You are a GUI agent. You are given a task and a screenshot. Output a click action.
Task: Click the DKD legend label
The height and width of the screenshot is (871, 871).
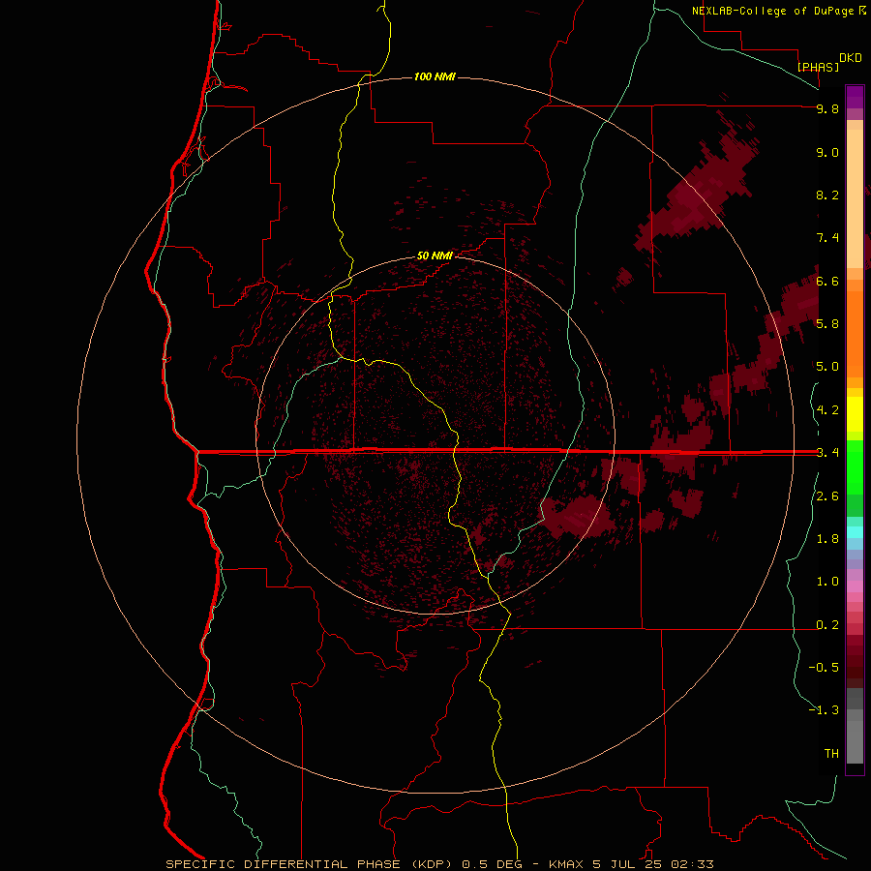851,58
